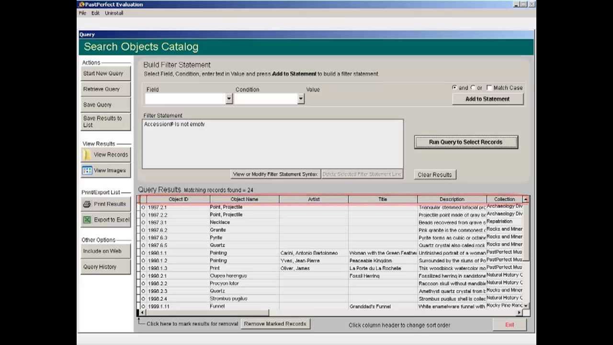Click the results vertical scrollbar down arrow
The width and height of the screenshot is (613, 345).
coord(526,306)
